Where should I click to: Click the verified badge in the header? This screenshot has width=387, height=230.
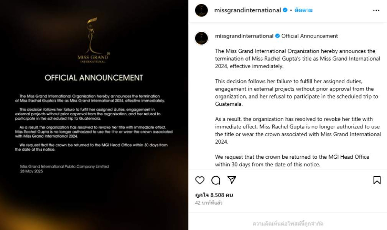(285, 10)
